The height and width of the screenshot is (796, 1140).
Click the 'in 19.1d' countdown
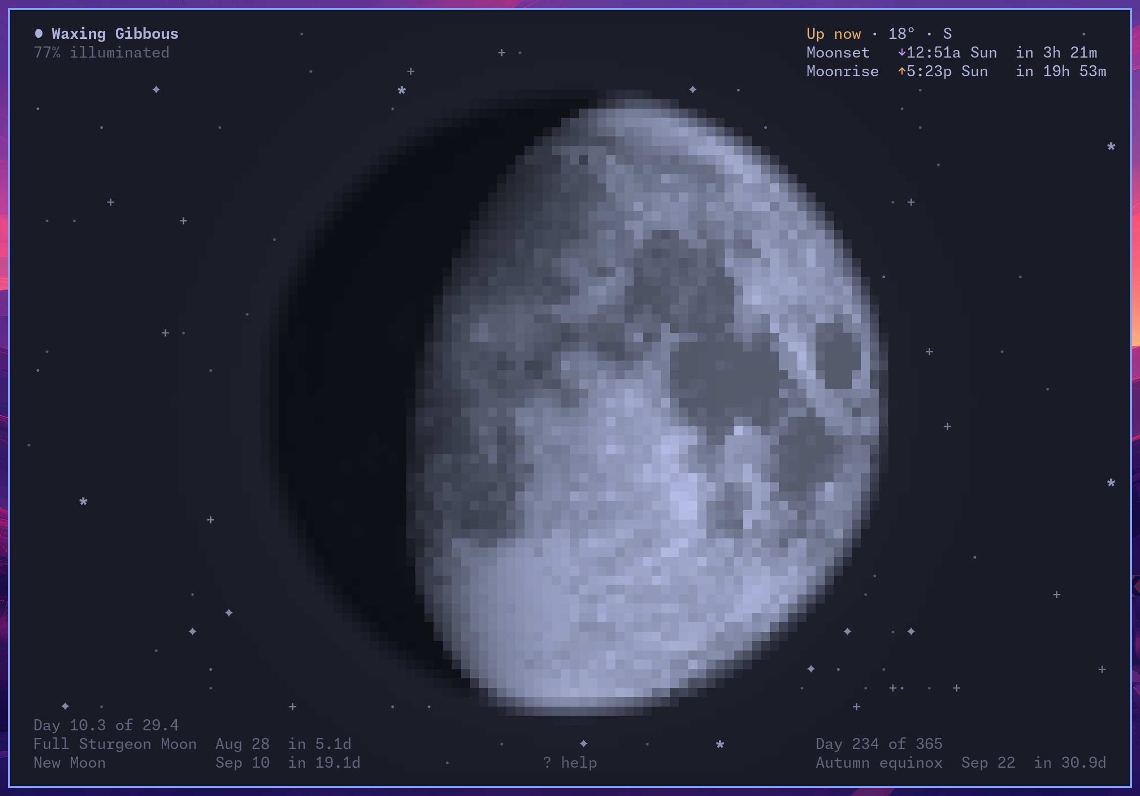(324, 763)
